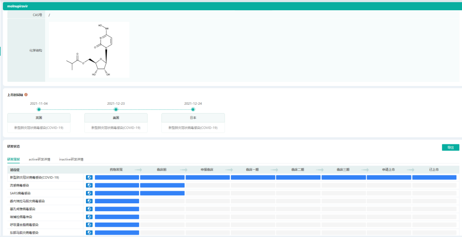Screen dimensions: 462x237
Task: Click the 日本 approval card header
Action: coord(193,118)
